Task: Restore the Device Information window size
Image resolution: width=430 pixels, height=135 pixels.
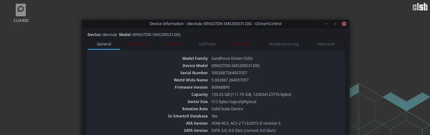Action: point(335,24)
